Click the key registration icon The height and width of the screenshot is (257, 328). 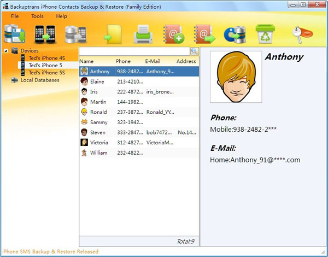[x=302, y=34]
